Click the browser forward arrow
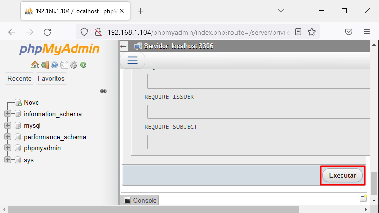 click(x=30, y=32)
